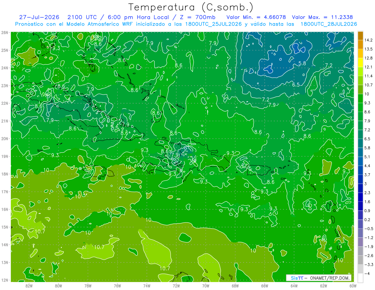The height and width of the screenshot is (290, 375).
Task: Click the '82W' longitude axis label
Action: click(29, 286)
